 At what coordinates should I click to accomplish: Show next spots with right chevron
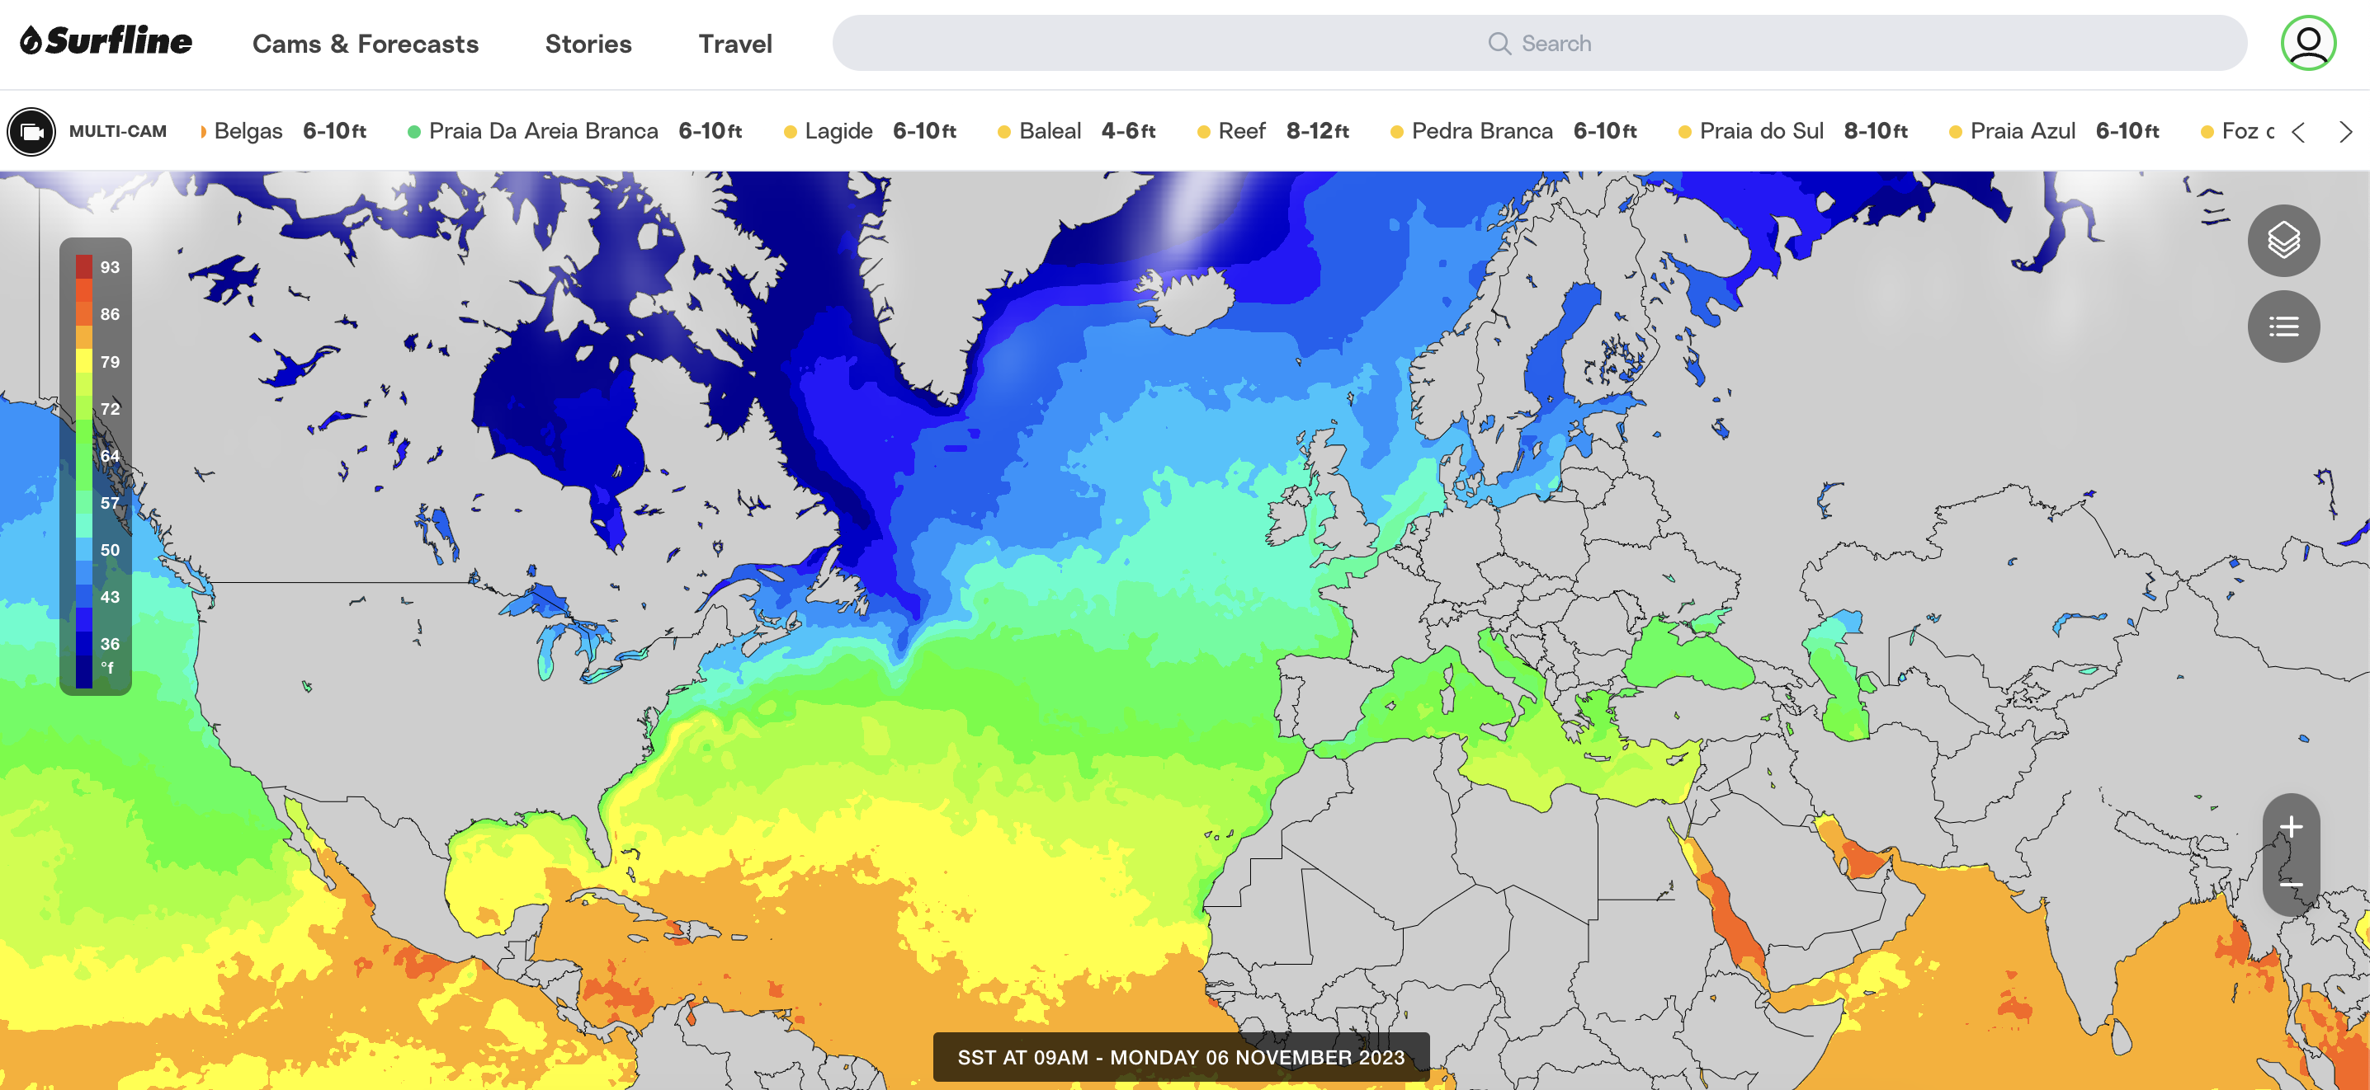(x=2345, y=133)
